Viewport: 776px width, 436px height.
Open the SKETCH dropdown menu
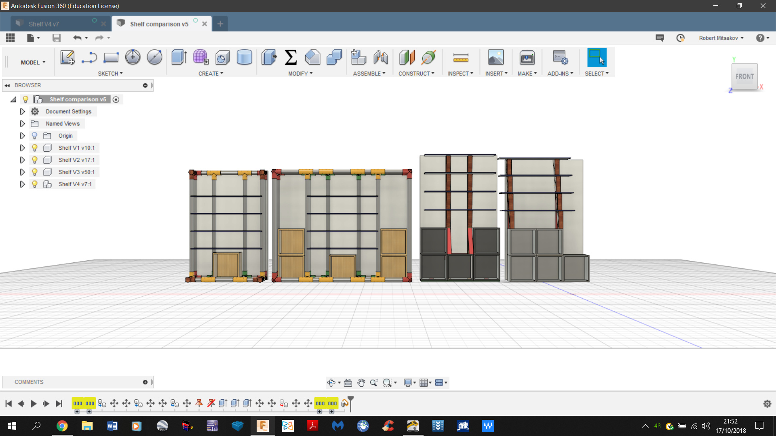pyautogui.click(x=110, y=73)
